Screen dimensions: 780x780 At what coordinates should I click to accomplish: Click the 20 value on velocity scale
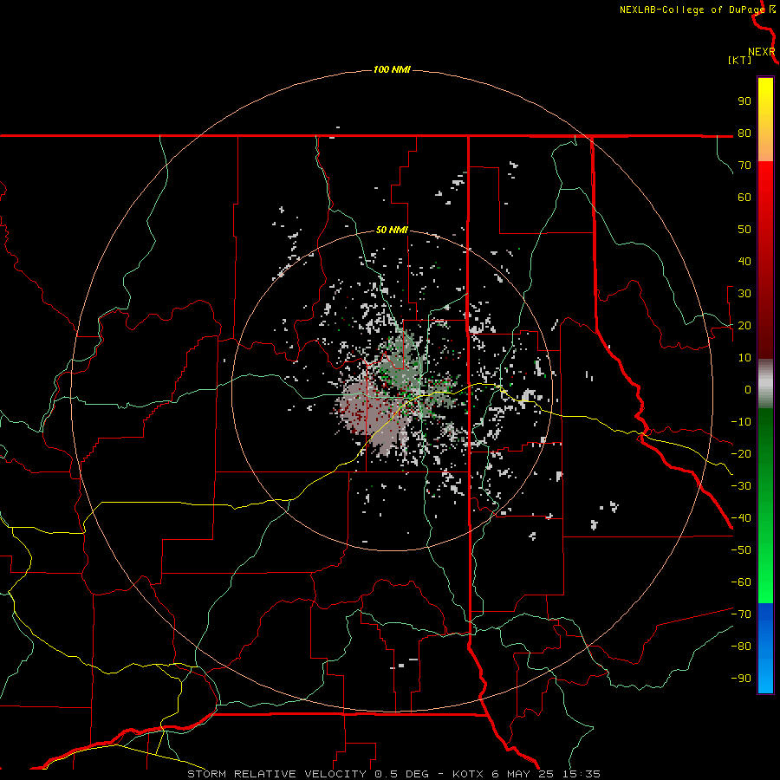(x=744, y=325)
